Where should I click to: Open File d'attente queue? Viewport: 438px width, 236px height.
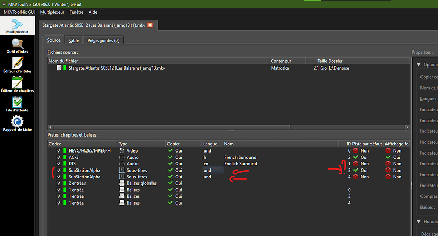[17, 104]
